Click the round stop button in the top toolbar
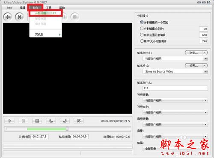This screenshot has height=158, width=214. (75, 17)
